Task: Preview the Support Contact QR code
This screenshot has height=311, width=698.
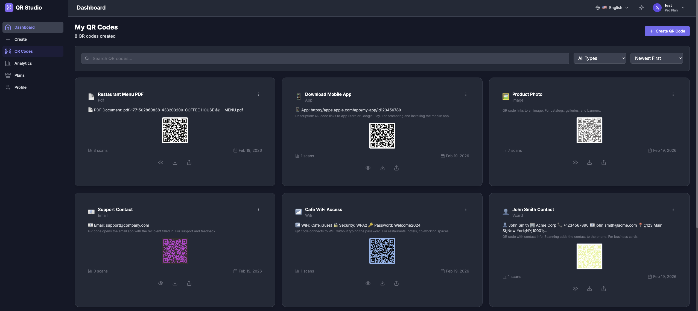Action: click(161, 283)
